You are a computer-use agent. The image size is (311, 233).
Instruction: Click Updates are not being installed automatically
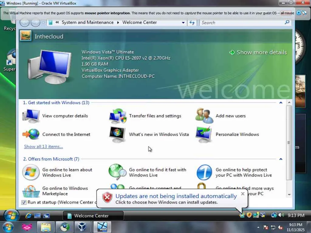(176, 196)
